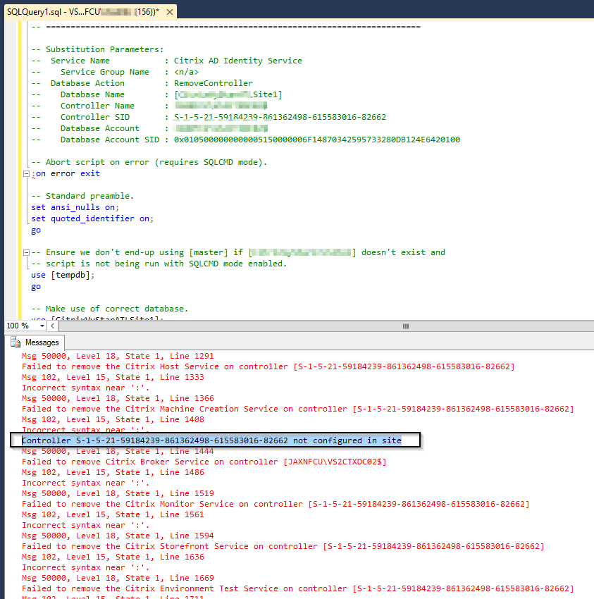This screenshot has height=599, width=594.
Task: Click message 'Msg 50000, Level 18, State 1, Line 1669'
Action: (118, 579)
